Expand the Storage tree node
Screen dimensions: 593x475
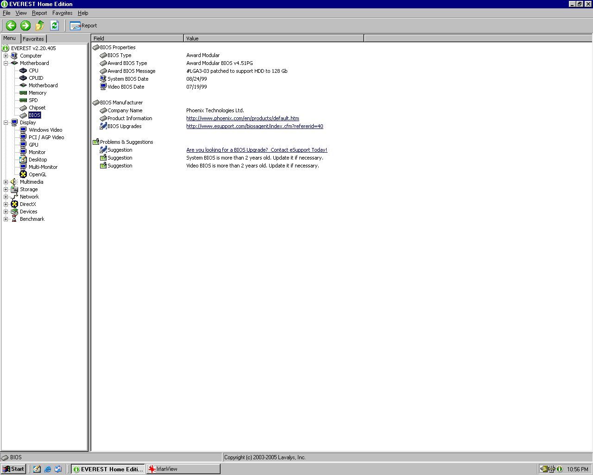[x=6, y=189]
